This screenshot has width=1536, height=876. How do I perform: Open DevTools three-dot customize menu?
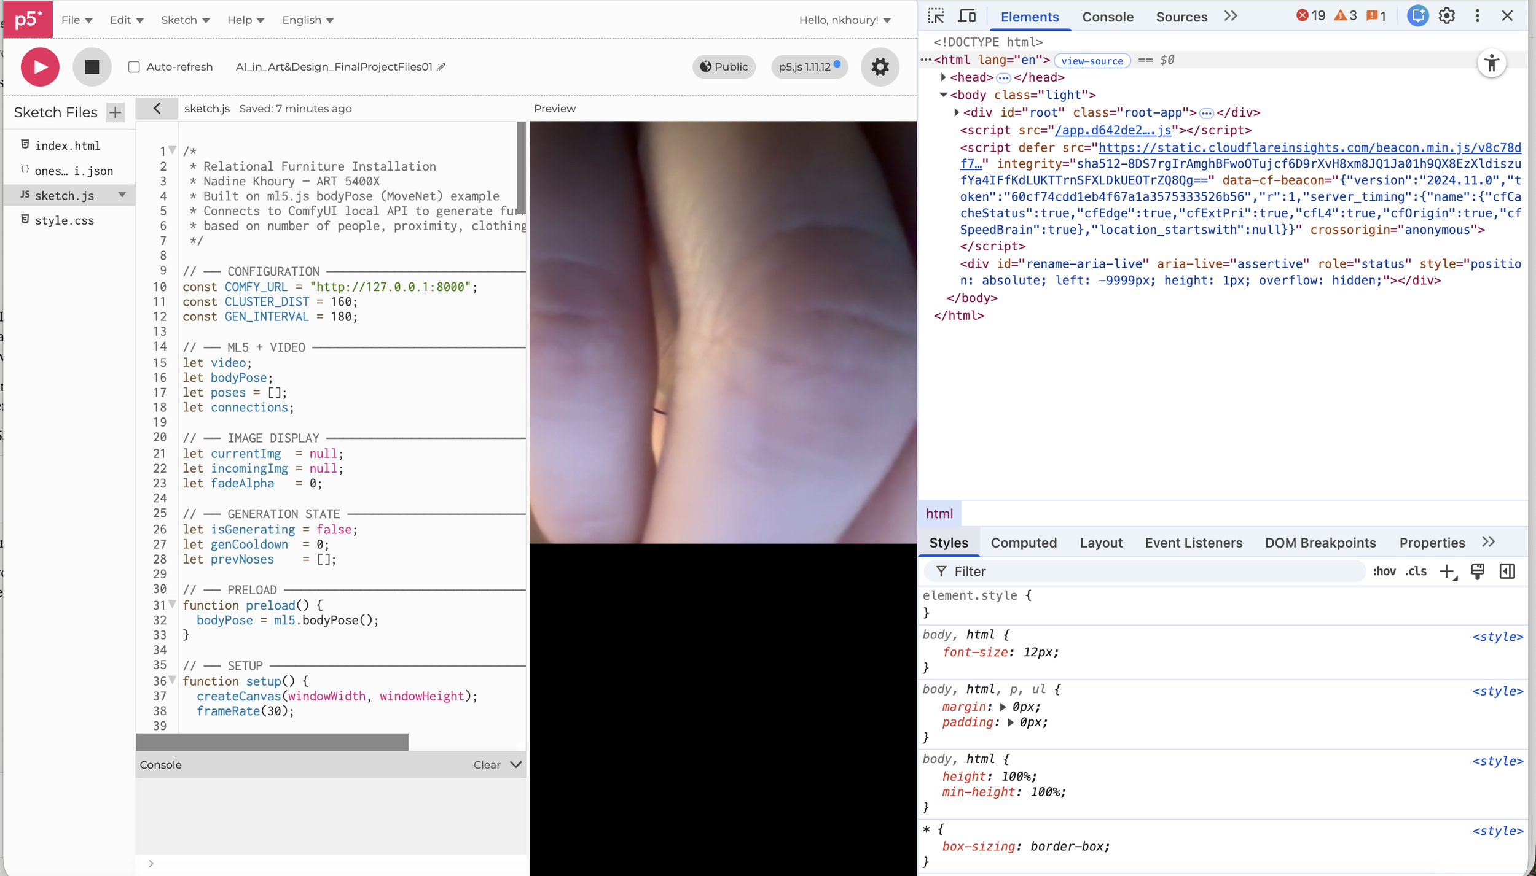click(x=1478, y=16)
